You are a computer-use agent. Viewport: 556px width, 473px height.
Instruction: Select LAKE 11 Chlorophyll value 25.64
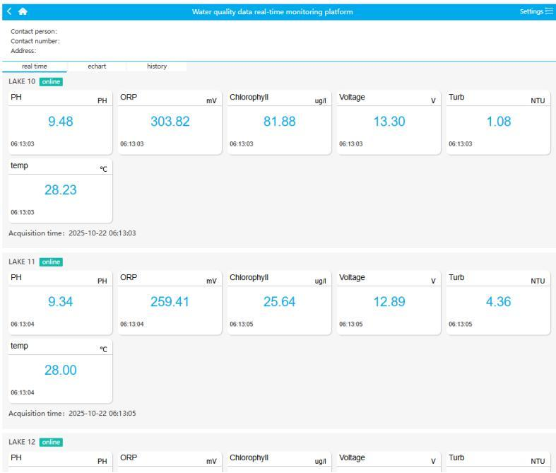(280, 302)
